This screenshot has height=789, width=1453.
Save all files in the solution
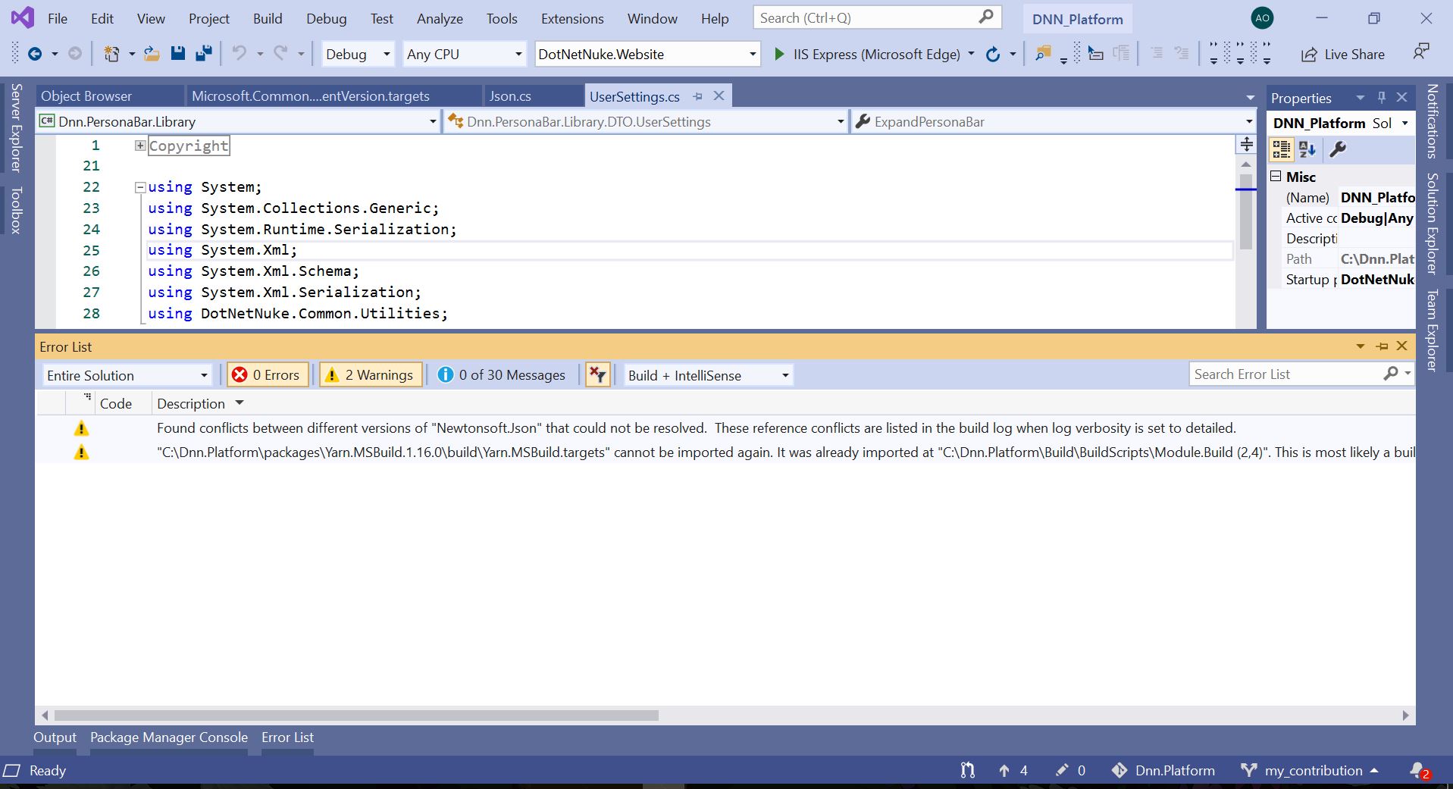click(202, 53)
